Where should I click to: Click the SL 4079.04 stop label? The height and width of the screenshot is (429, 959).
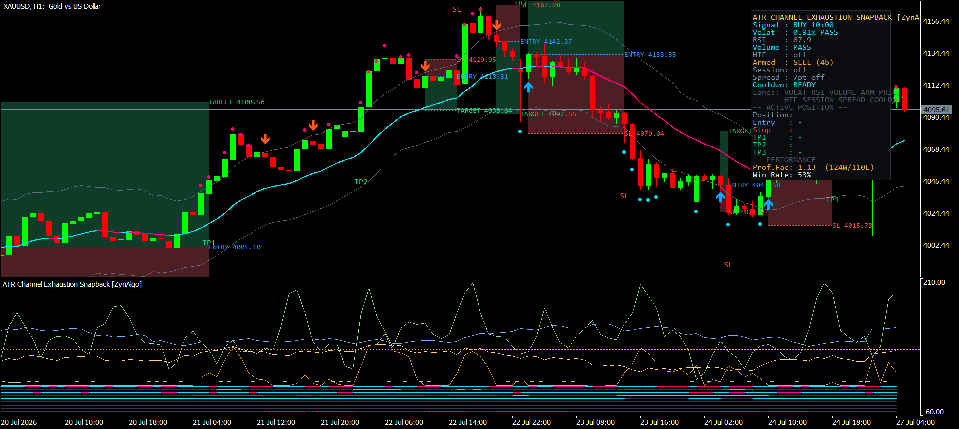pos(644,134)
